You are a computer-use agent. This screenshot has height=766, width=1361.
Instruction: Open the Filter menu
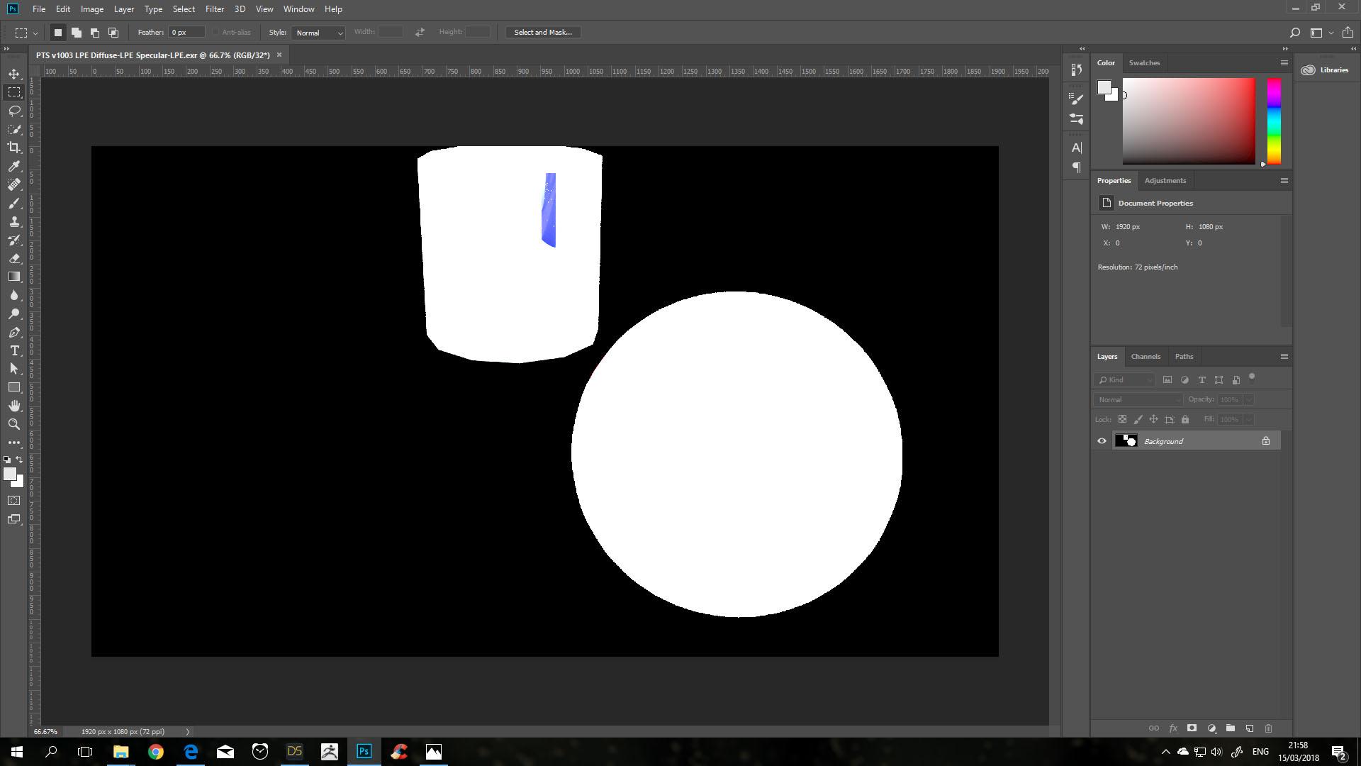(x=214, y=9)
